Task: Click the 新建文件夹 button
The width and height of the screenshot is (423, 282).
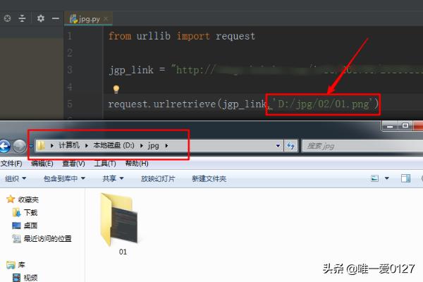Action: [x=209, y=179]
